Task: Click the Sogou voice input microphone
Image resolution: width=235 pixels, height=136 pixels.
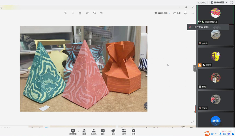Action: tap(220, 134)
